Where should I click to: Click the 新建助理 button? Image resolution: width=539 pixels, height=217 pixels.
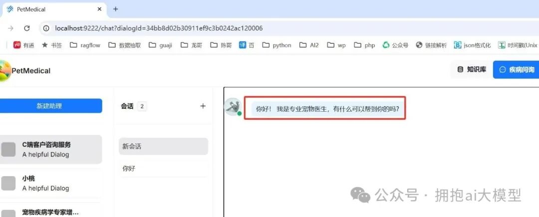pos(51,106)
